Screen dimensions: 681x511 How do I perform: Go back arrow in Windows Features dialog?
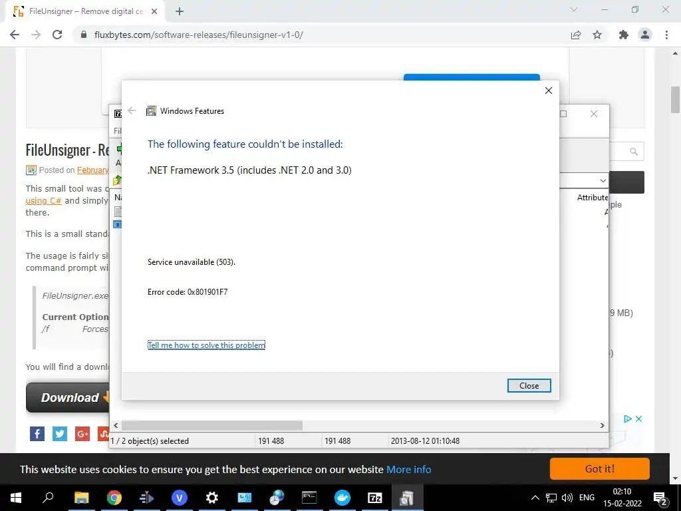tap(132, 111)
